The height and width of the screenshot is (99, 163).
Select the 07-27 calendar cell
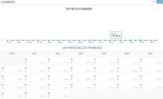tap(104, 60)
